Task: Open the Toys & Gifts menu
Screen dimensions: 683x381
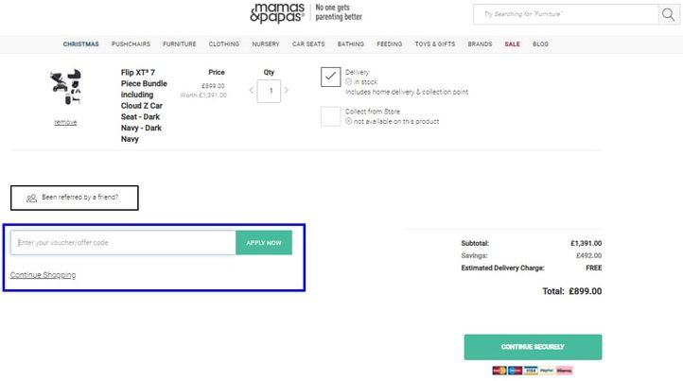Action: (x=435, y=44)
